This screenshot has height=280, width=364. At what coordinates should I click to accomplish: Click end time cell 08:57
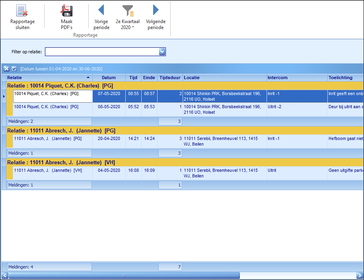[149, 96]
